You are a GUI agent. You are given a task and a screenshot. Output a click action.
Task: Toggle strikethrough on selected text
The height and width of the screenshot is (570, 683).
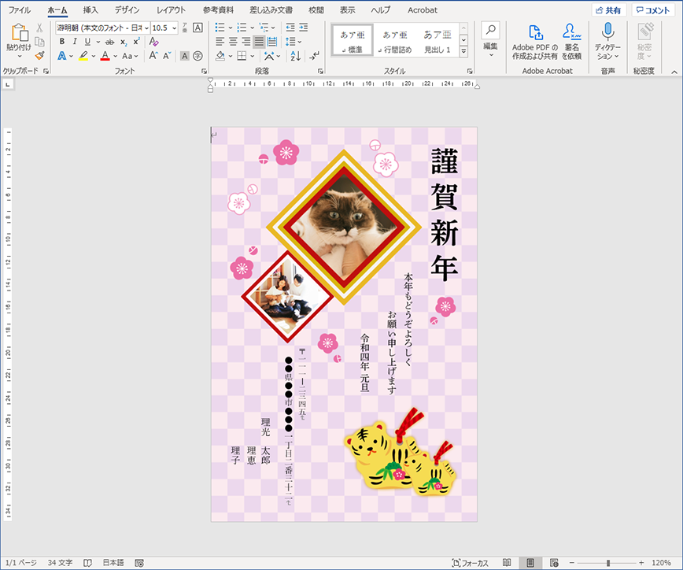110,42
